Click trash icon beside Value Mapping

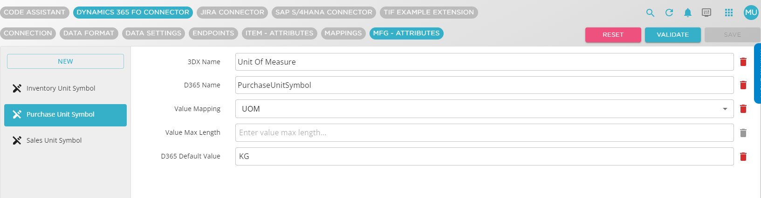pos(743,109)
